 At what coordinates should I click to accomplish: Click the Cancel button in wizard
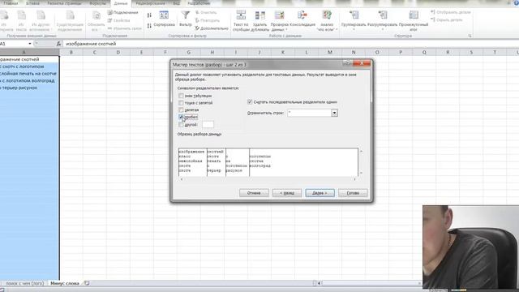254,193
